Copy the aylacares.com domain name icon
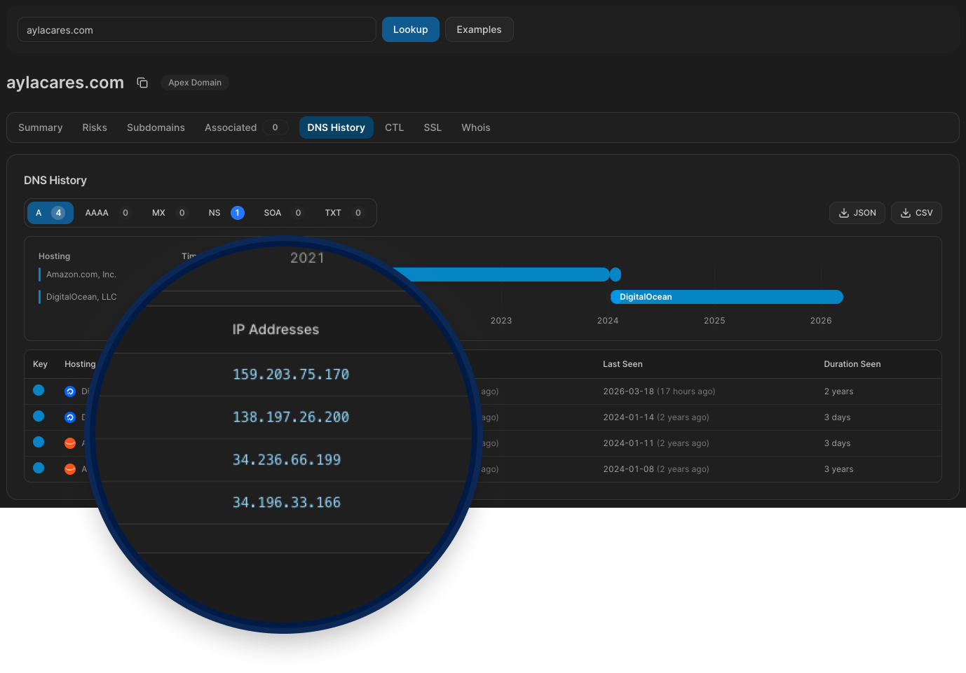 pyautogui.click(x=142, y=83)
